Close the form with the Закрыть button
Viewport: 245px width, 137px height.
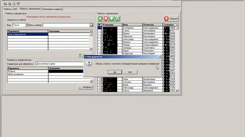pos(171,19)
